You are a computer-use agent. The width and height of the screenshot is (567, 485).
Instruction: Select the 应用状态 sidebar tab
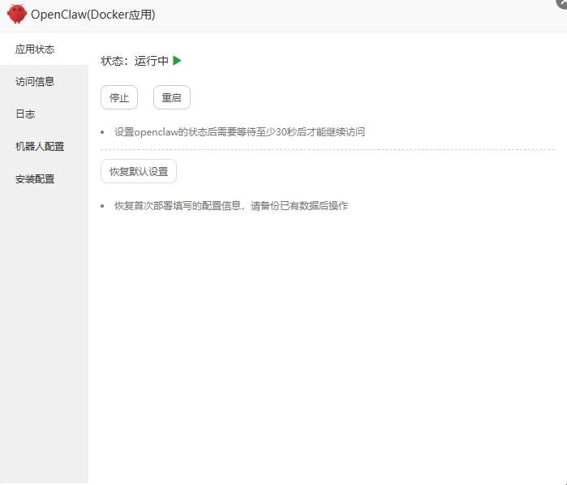pyautogui.click(x=35, y=49)
